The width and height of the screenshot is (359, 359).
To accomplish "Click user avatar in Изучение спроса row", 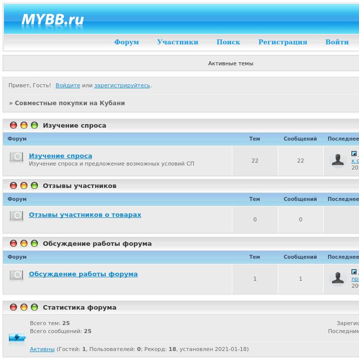I will click(x=338, y=160).
